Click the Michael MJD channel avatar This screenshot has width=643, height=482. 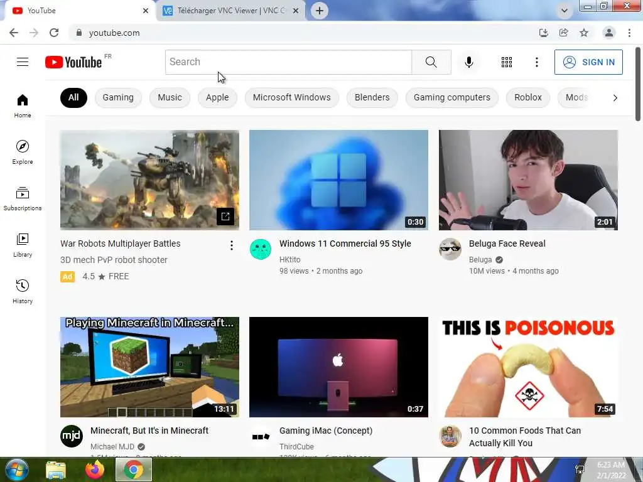tap(72, 436)
